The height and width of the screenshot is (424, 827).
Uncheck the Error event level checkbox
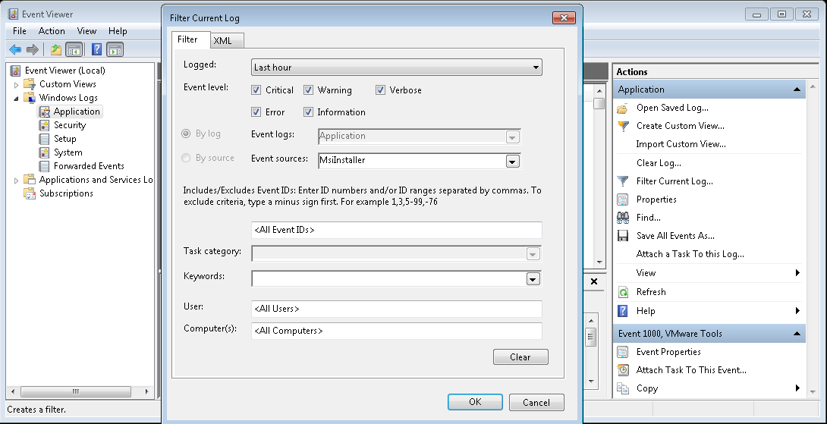pyautogui.click(x=256, y=111)
